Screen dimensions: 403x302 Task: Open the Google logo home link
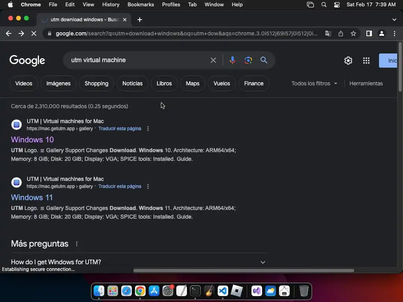point(27,61)
